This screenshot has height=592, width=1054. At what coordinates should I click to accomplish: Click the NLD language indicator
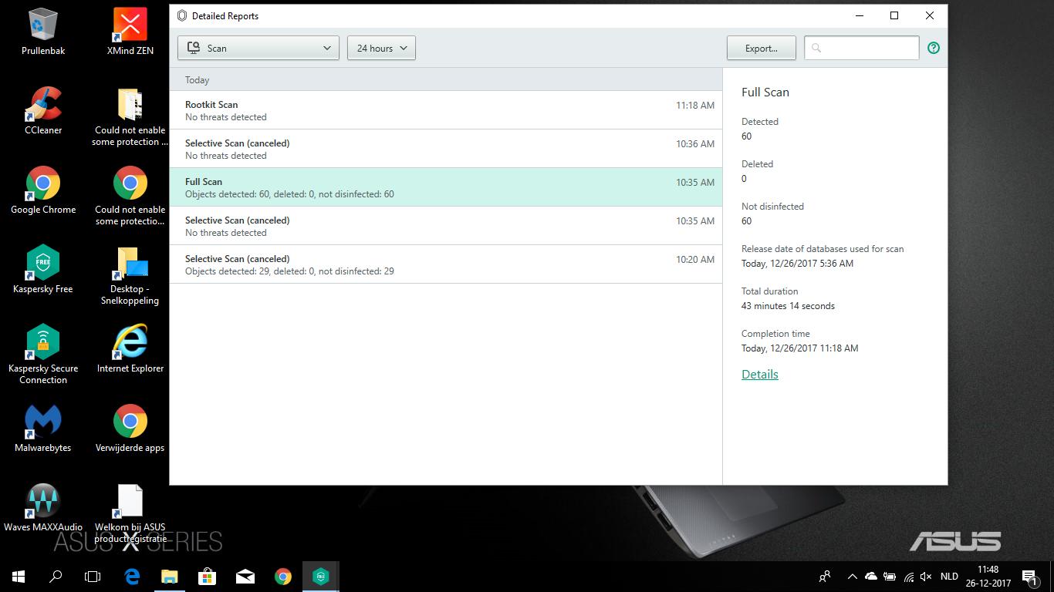coord(949,576)
